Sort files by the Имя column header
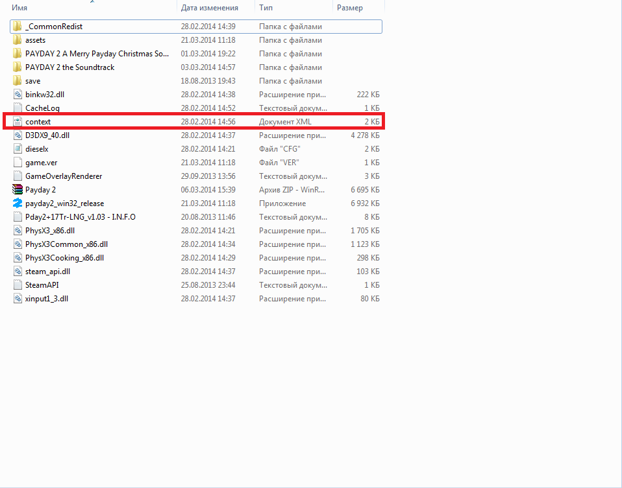Screen dimensions: 622x488 (x=19, y=8)
